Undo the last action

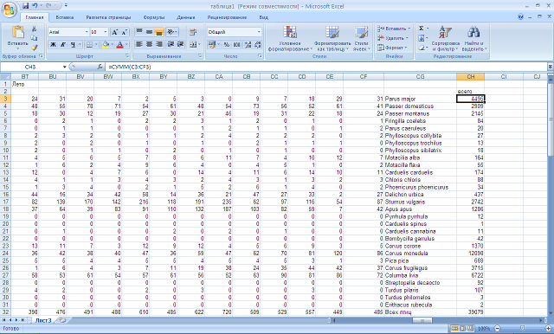pos(35,6)
